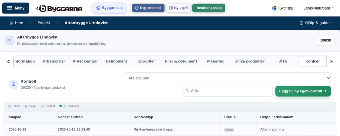Filter by Godkänd status
340x136 pixels.
point(69,106)
